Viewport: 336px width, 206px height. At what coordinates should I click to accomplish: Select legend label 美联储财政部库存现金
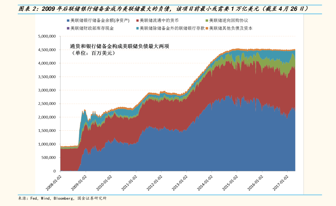[x=92, y=28]
